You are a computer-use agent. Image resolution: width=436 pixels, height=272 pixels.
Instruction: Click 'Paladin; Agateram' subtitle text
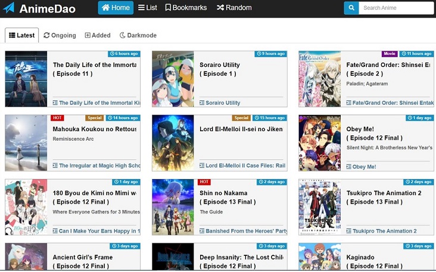367,84
